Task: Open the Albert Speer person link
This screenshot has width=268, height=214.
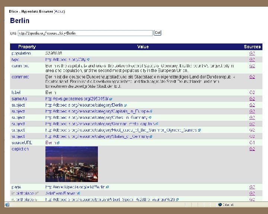Action: pos(110,199)
